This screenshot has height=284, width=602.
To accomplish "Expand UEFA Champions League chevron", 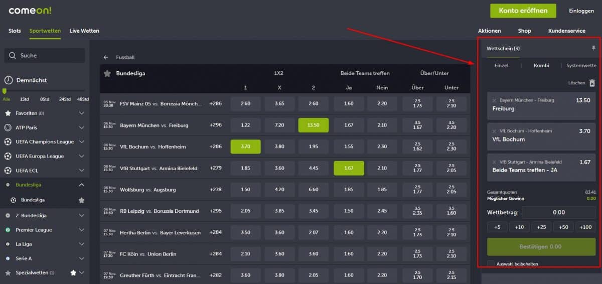I will [82, 142].
